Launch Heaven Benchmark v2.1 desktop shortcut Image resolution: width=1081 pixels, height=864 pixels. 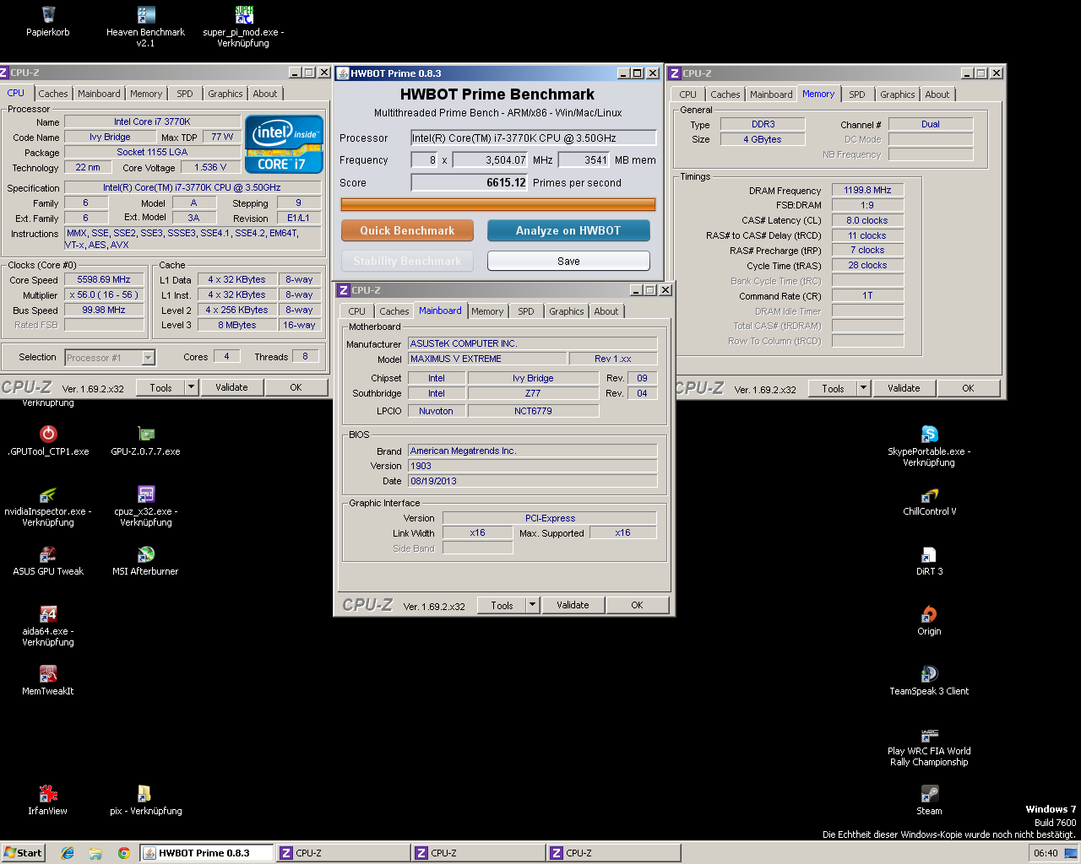coord(146,15)
